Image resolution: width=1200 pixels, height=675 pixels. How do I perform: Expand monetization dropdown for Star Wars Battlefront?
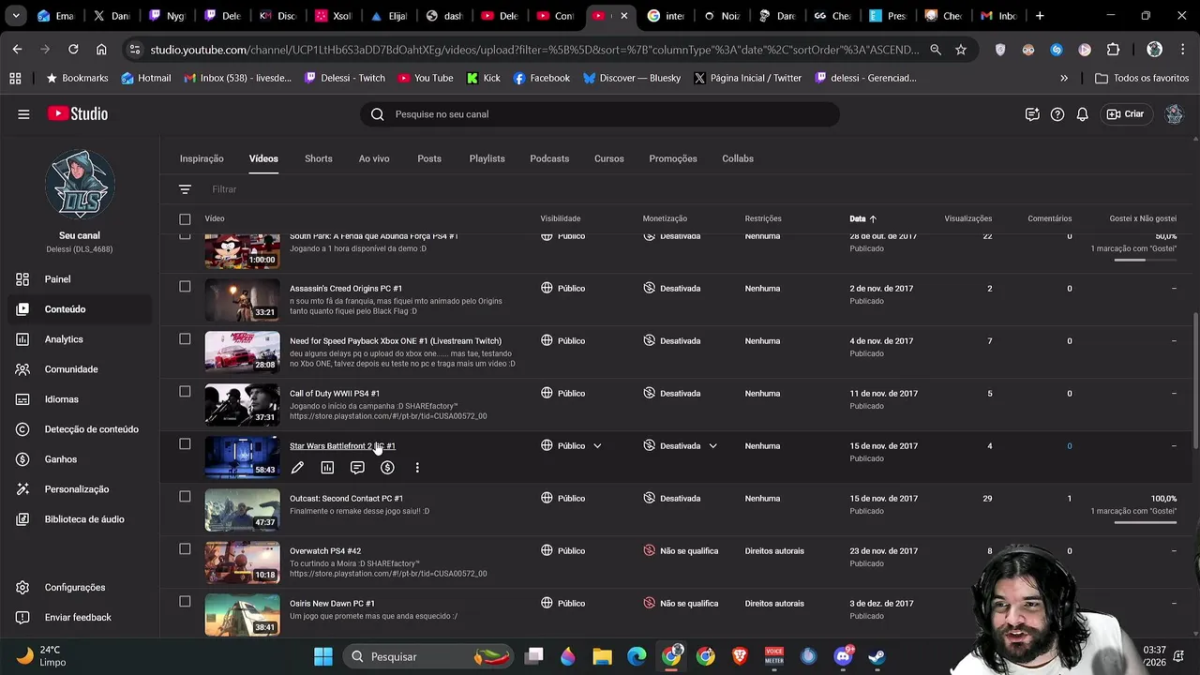click(x=712, y=446)
